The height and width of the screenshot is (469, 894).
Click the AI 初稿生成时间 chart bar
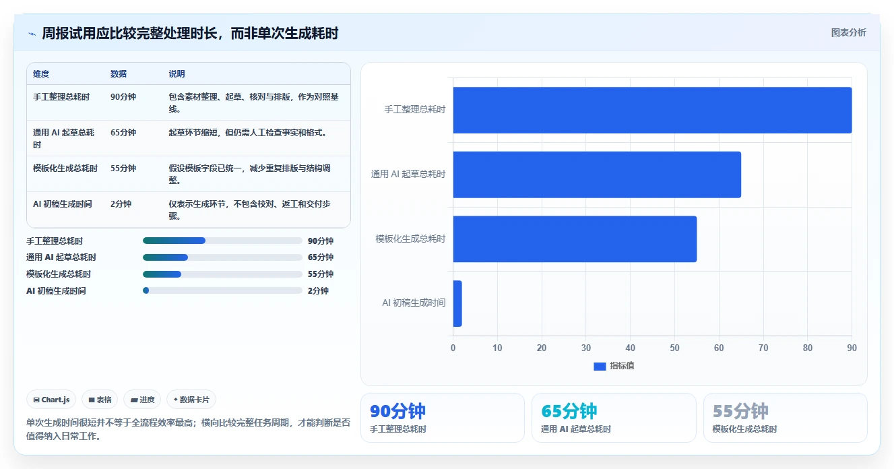457,304
